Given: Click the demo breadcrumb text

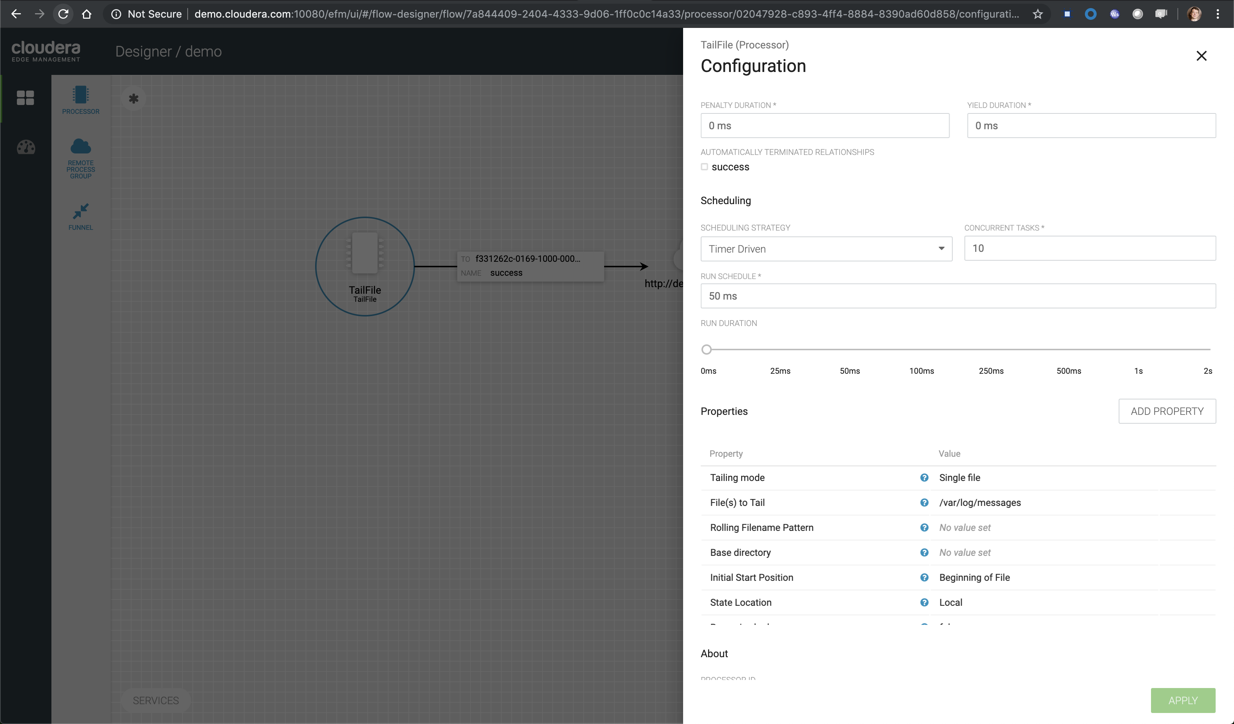Looking at the screenshot, I should coord(203,51).
